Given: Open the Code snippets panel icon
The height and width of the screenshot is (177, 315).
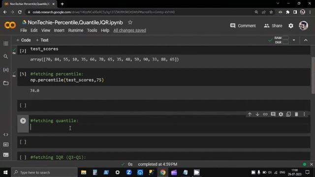Looking at the screenshot, I should tap(6, 134).
